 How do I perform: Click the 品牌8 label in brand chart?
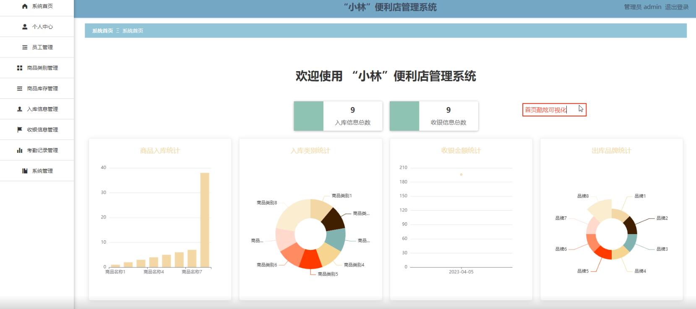583,196
